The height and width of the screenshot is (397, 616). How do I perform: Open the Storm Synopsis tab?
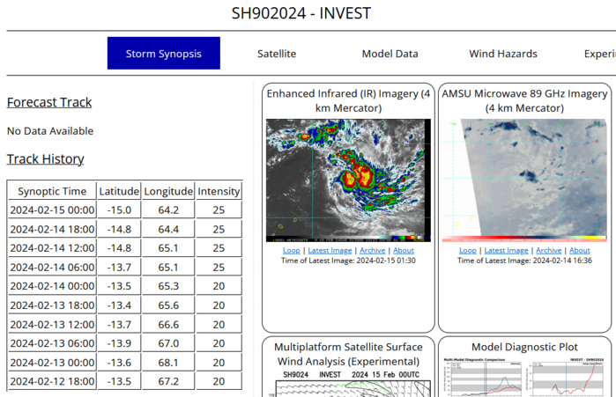click(163, 54)
